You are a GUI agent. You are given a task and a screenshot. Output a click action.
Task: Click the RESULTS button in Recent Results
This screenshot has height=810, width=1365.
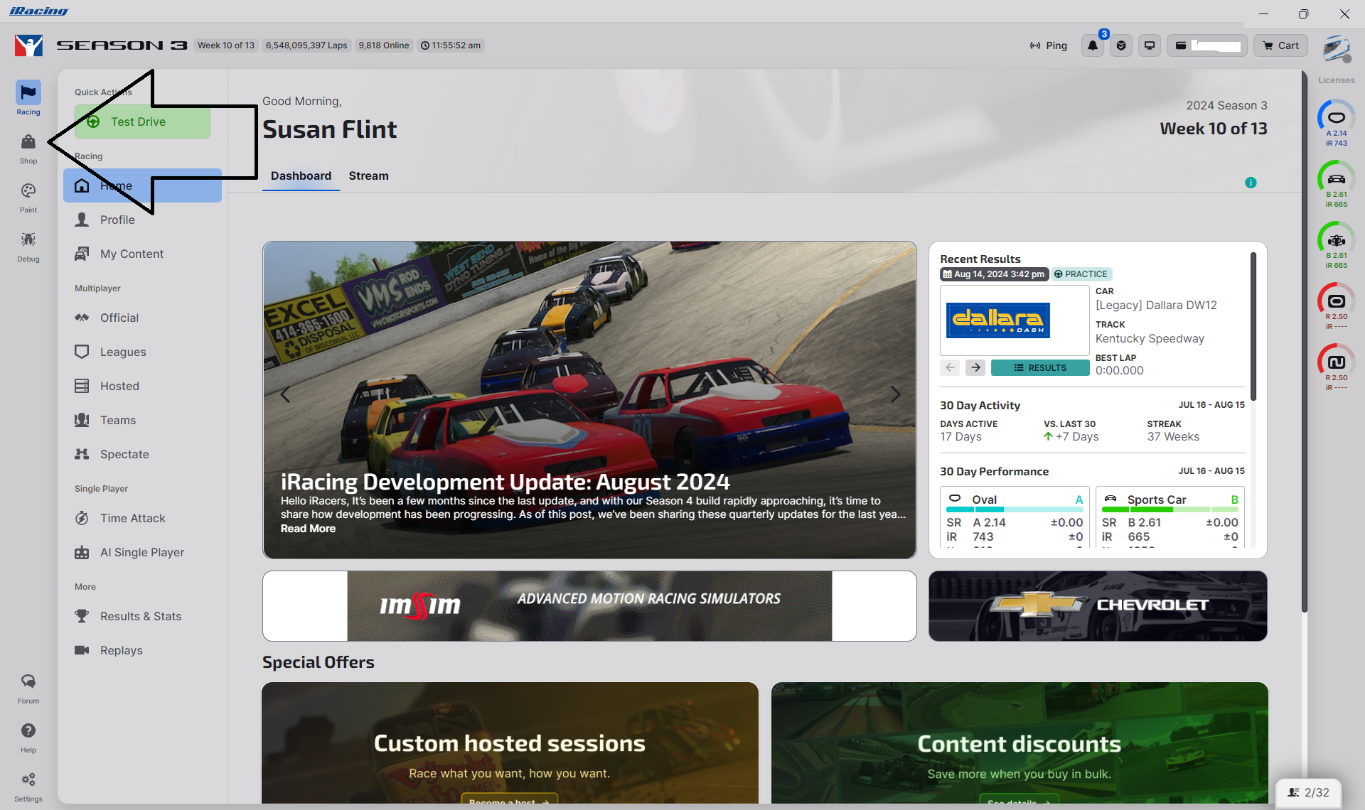[x=1039, y=367]
